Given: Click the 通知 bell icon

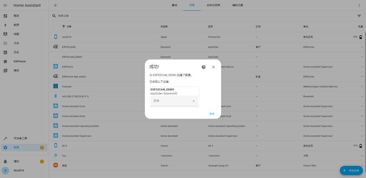Looking at the screenshot, I should click(5, 161).
